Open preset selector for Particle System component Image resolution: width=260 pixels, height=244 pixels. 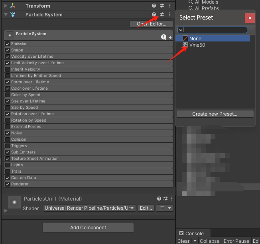coord(162,15)
